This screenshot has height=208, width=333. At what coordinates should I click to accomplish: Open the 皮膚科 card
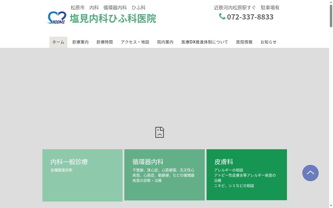click(x=247, y=175)
